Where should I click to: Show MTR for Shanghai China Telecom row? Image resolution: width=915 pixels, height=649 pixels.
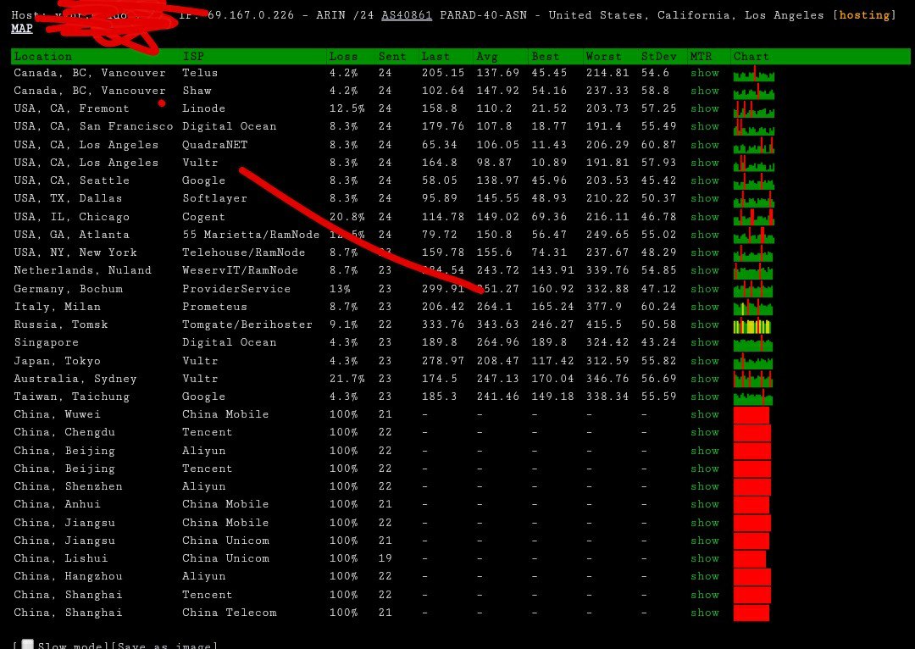click(704, 613)
